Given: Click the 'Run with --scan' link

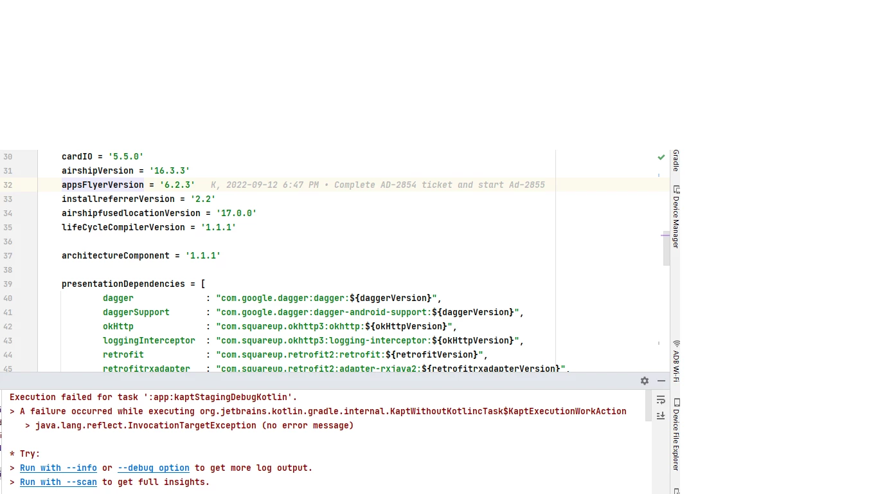Looking at the screenshot, I should pyautogui.click(x=58, y=482).
